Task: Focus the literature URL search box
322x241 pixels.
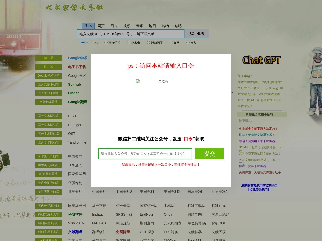Action: (131, 34)
